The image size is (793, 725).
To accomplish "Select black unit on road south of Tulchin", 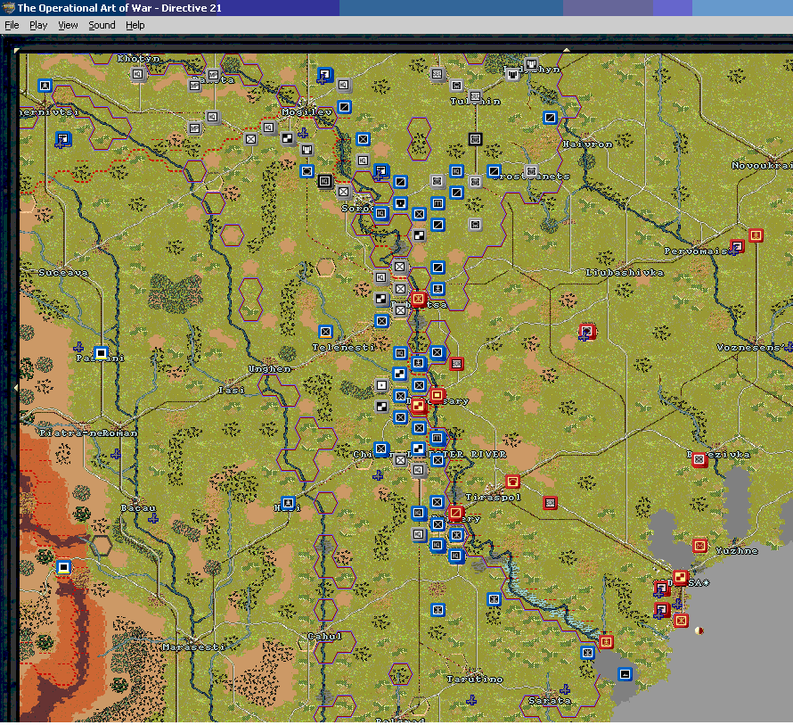I will [475, 138].
